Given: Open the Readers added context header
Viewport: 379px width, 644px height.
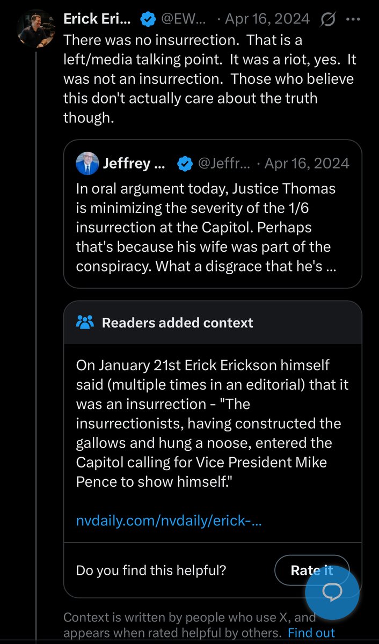Looking at the screenshot, I should coord(213,323).
